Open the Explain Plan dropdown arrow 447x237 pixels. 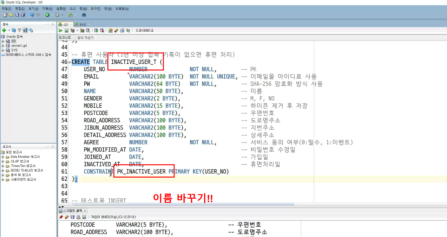77,31
